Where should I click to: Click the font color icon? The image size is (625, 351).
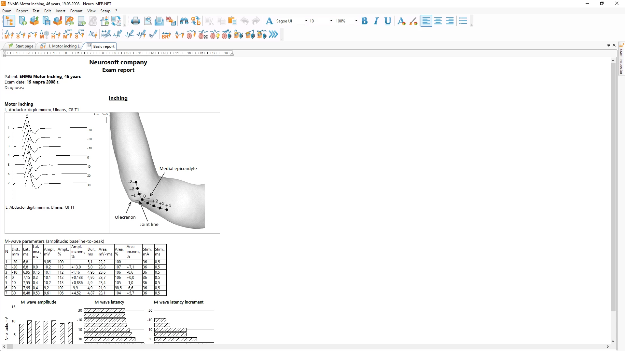click(x=401, y=21)
